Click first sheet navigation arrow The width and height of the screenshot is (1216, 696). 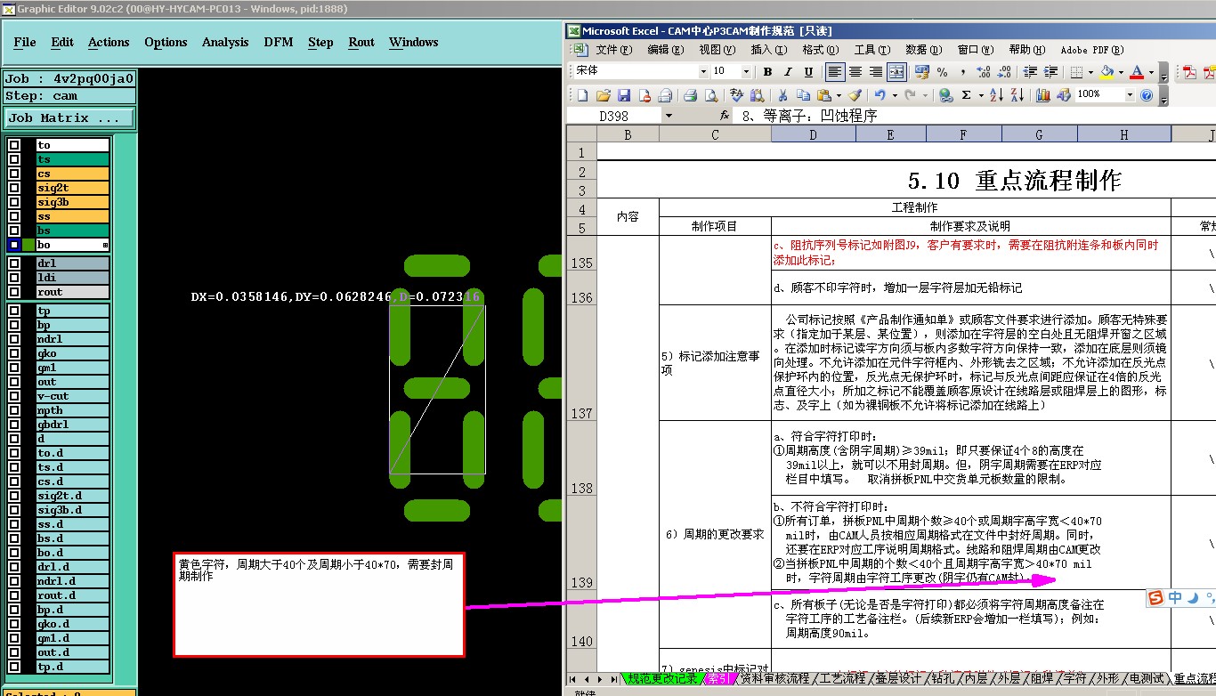(572, 678)
